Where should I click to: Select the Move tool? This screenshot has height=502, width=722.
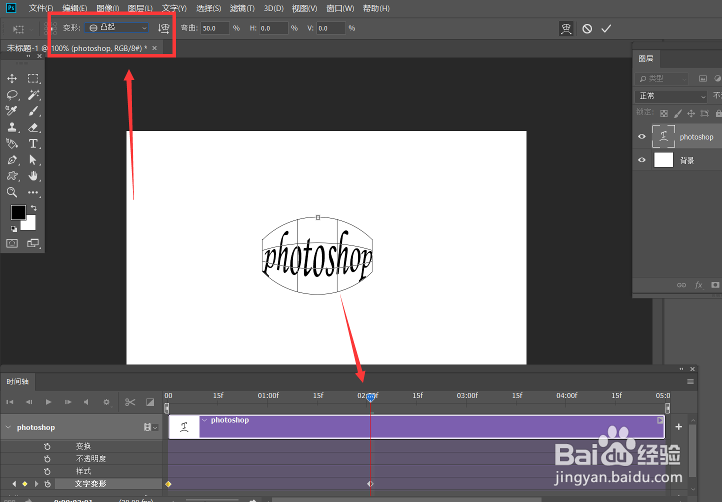point(12,78)
